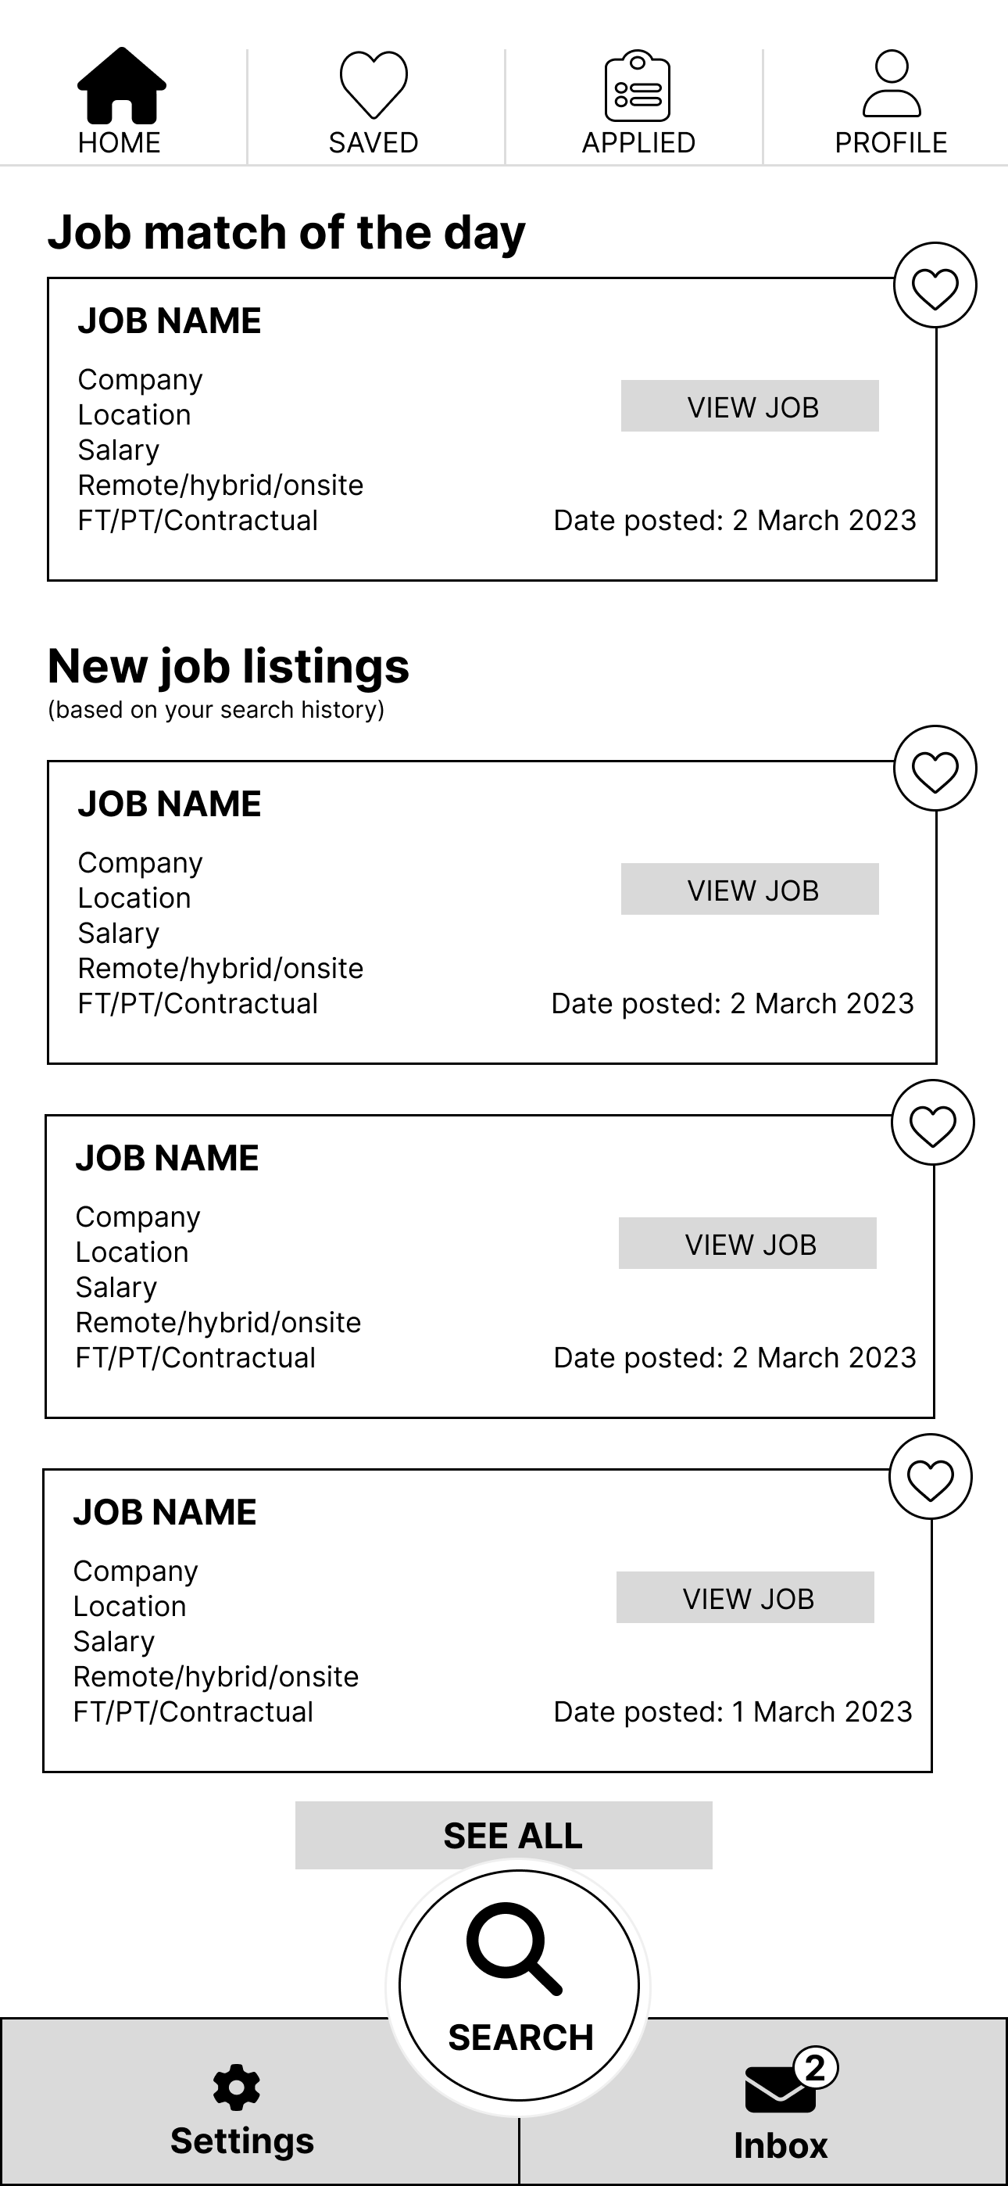
Task: Toggle heart on first New job listings card
Action: pos(935,769)
